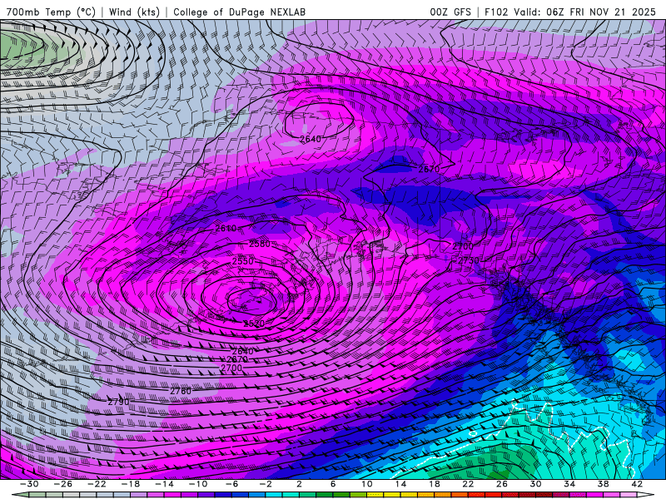666x499 pixels.
Task: Click the 2730 height contour label
Action: click(468, 260)
